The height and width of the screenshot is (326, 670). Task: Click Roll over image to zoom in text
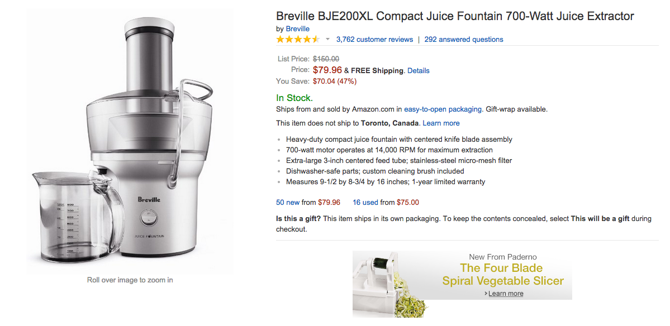130,280
